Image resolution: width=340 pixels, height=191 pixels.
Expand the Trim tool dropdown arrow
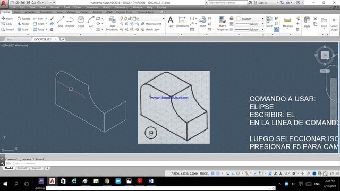tap(46, 19)
